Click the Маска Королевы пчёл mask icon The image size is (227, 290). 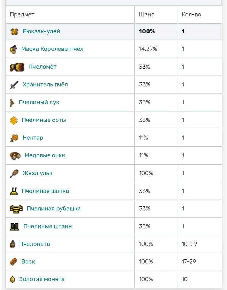coord(14,49)
